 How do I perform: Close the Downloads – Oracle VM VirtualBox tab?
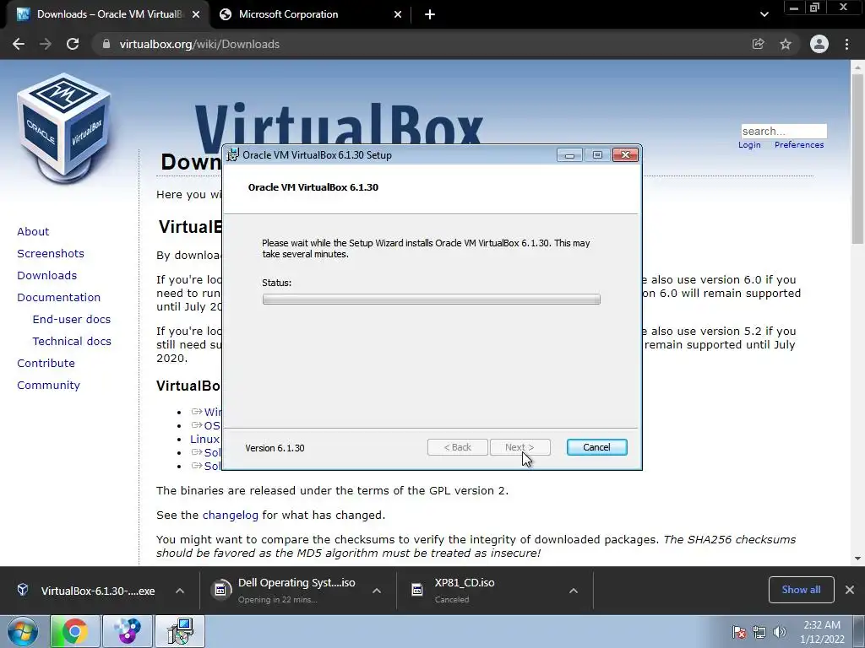tap(196, 14)
